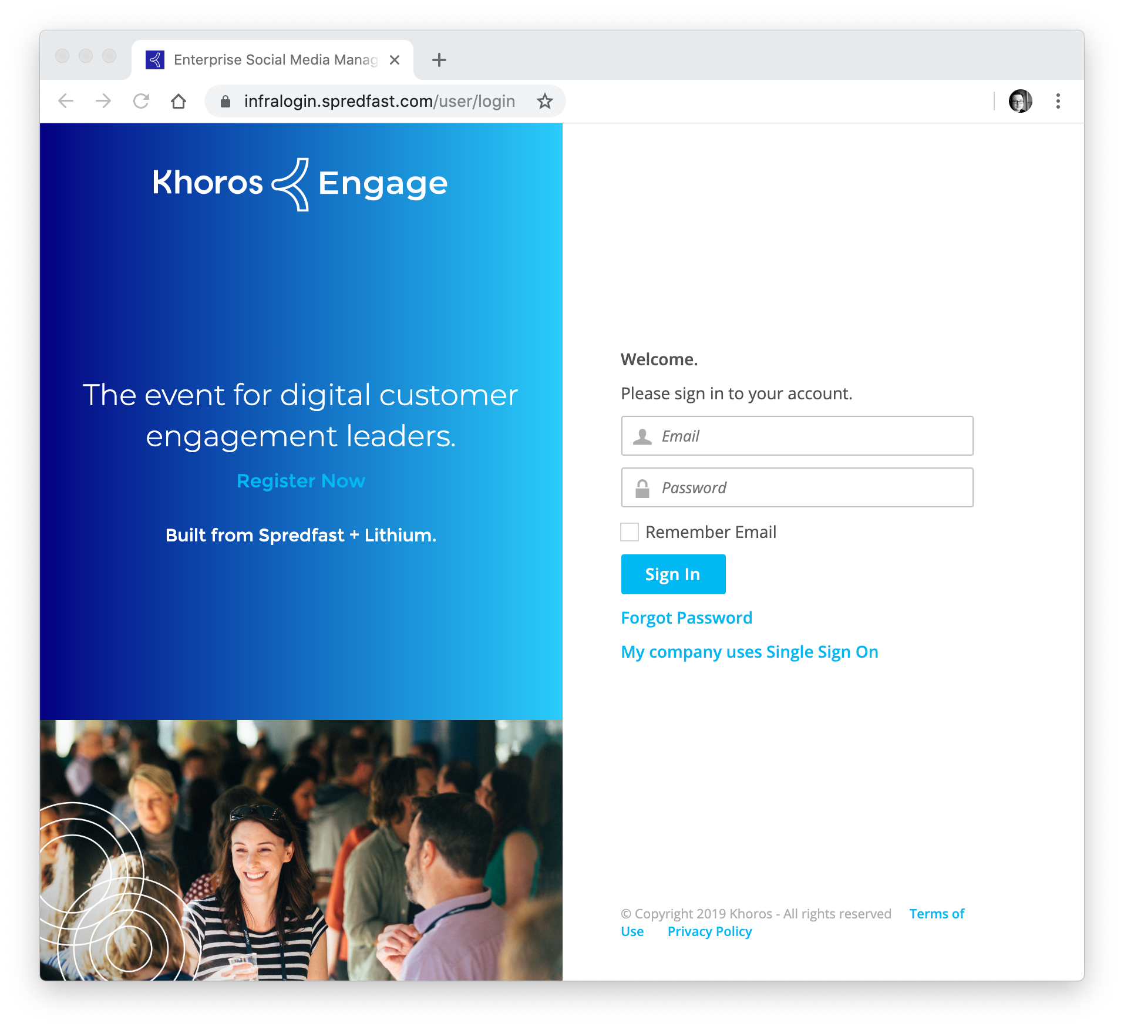Viewport: 1124px width, 1030px height.
Task: Click the Remember Email label text
Action: pos(711,532)
